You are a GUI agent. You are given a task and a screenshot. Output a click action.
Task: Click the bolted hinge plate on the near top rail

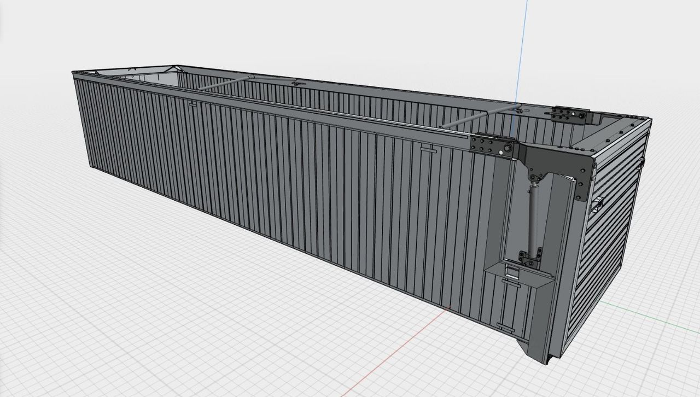coord(493,146)
